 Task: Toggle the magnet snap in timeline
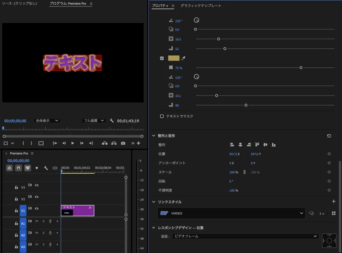coord(18,168)
